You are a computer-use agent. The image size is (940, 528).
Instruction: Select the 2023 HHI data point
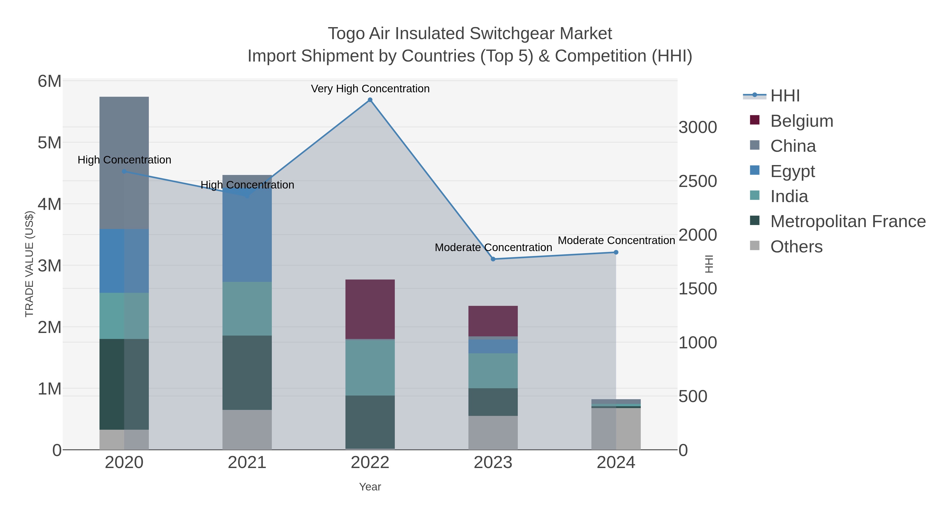[x=493, y=259]
